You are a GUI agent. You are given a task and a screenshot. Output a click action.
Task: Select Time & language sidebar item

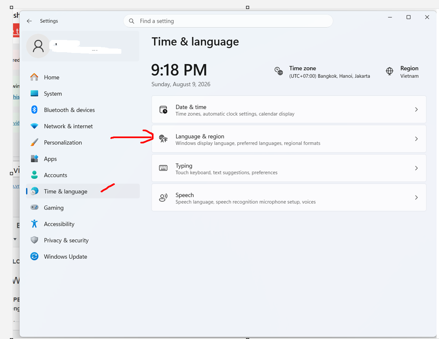click(x=83, y=191)
